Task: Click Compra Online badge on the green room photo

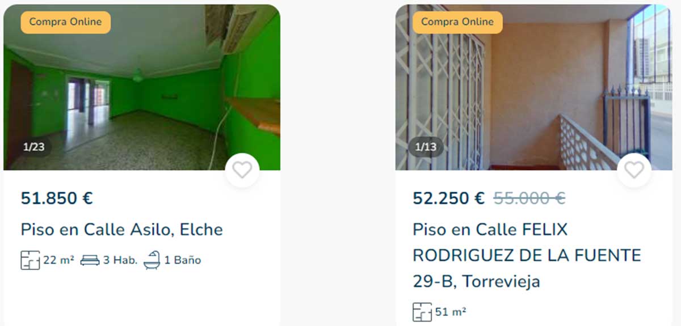Action: click(x=65, y=22)
